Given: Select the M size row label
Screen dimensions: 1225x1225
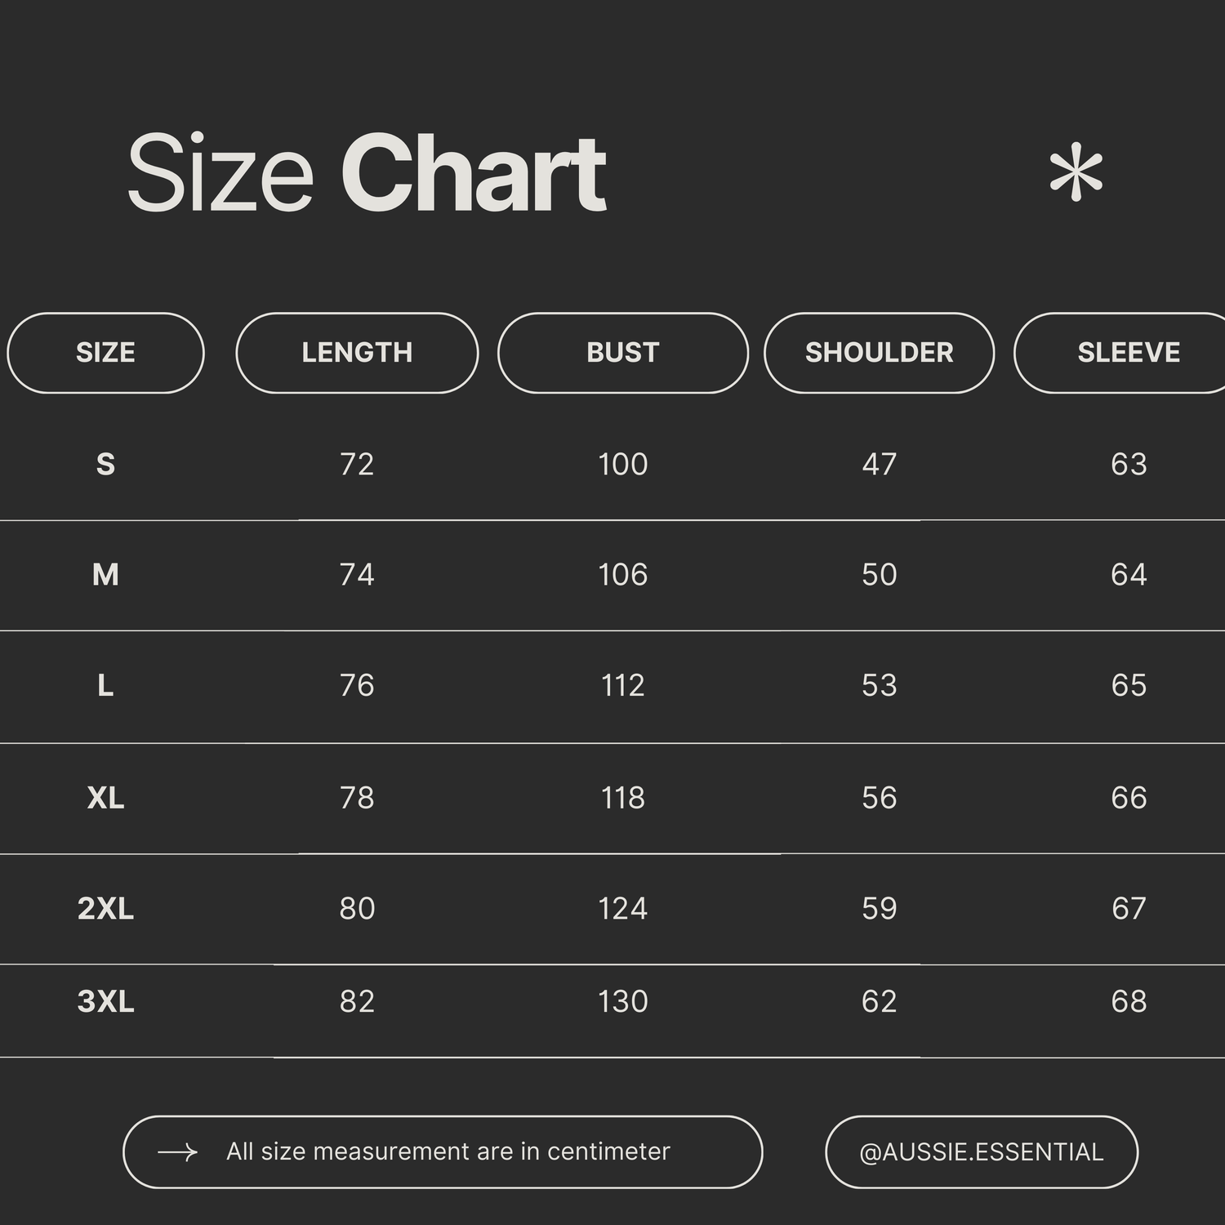Looking at the screenshot, I should (105, 575).
